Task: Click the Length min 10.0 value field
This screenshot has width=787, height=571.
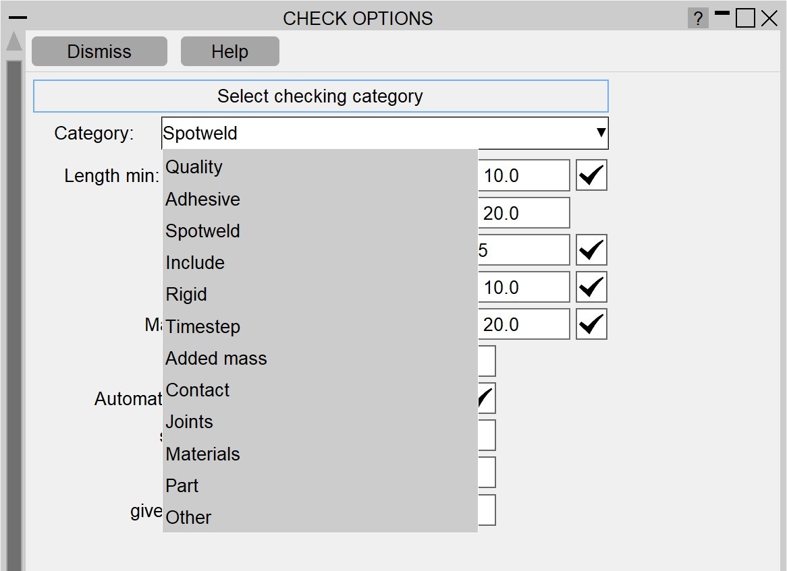Action: coord(524,175)
